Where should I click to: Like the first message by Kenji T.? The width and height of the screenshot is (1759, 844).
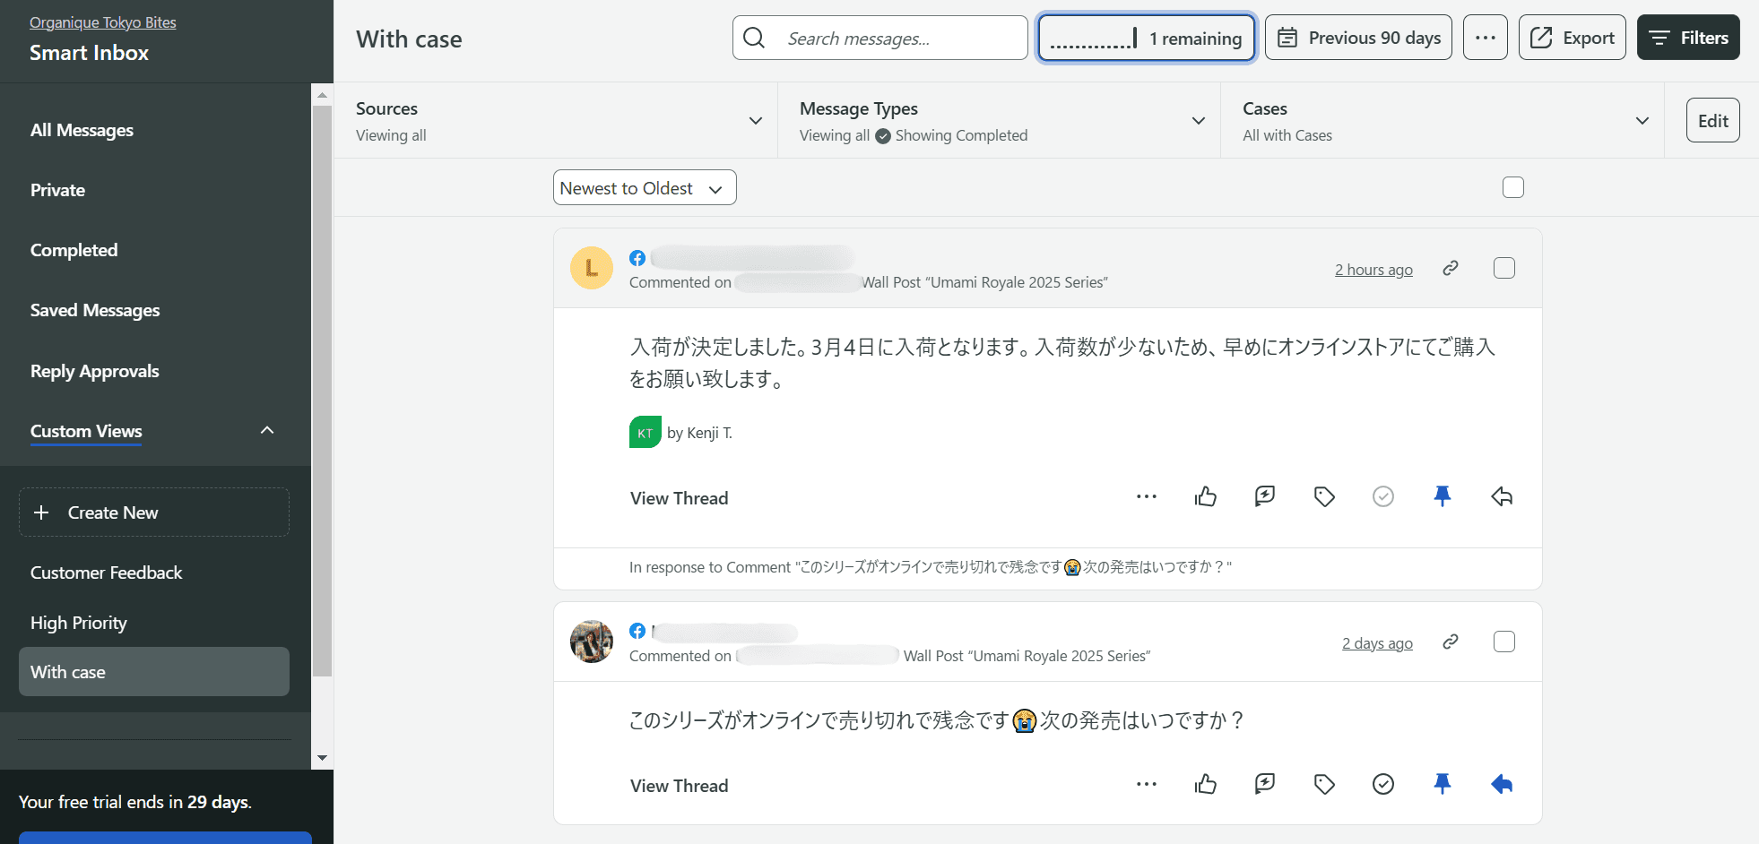[x=1206, y=496]
